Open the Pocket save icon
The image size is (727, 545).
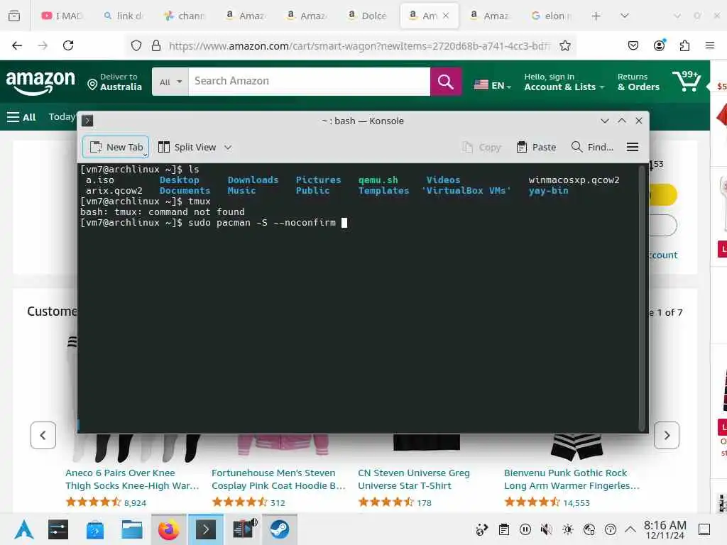[633, 45]
